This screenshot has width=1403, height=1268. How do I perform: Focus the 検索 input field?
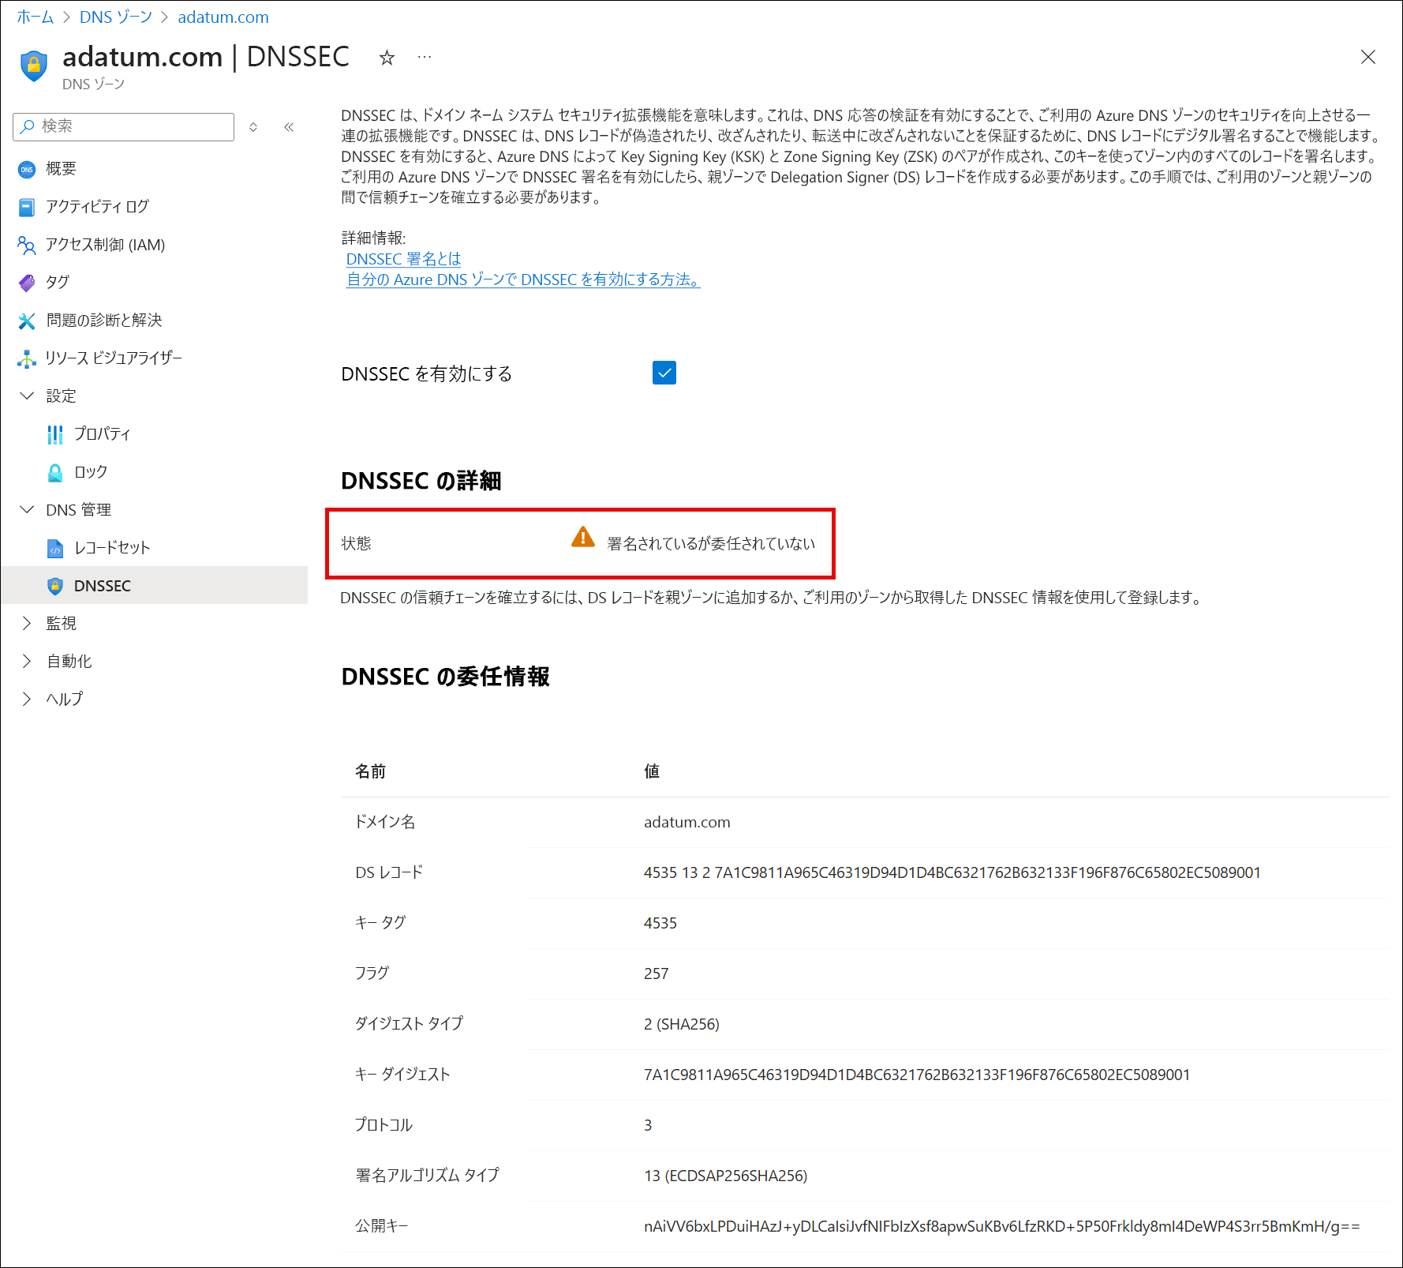124,126
